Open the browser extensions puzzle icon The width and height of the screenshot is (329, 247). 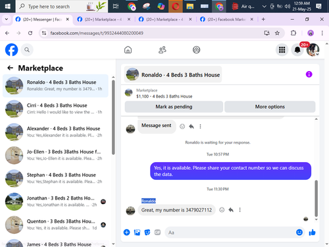293,33
